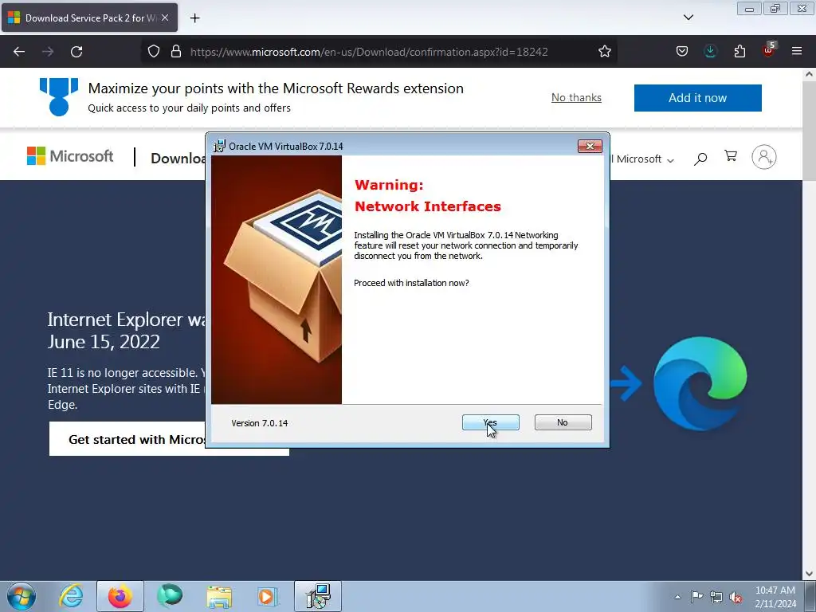
Task: Click the Microsoft Edge logo image
Action: click(700, 383)
